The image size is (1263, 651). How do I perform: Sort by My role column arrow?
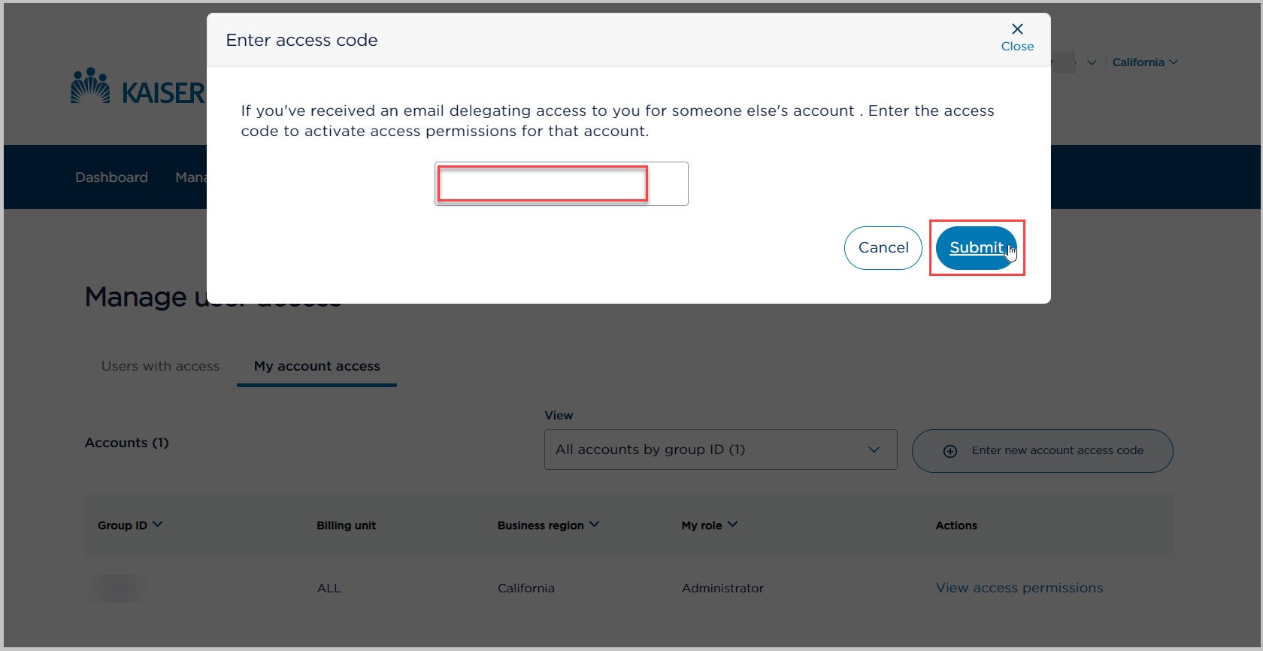(x=733, y=524)
